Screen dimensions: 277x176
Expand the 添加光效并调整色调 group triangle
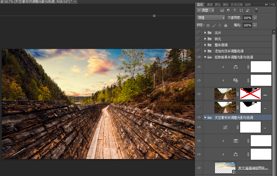[x=205, y=51]
